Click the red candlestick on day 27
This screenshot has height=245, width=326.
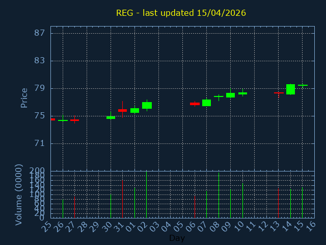(x=74, y=120)
